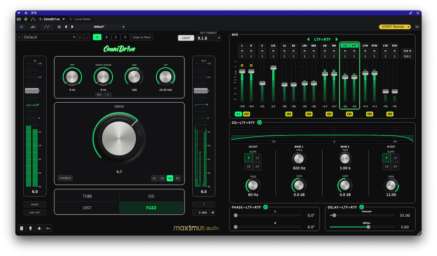
Task: Click the LIGHT theme button
Action: click(186, 38)
